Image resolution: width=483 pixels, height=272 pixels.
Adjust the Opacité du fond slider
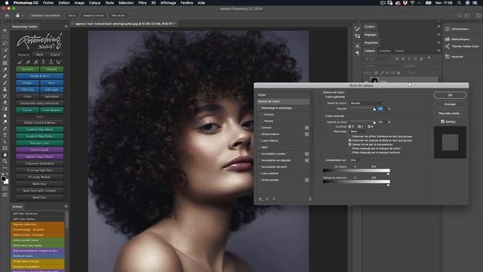(374, 122)
